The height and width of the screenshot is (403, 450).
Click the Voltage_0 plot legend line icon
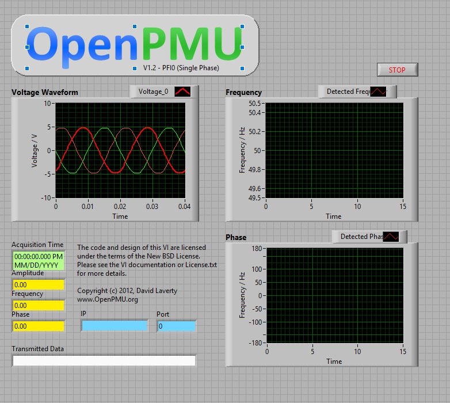(182, 92)
